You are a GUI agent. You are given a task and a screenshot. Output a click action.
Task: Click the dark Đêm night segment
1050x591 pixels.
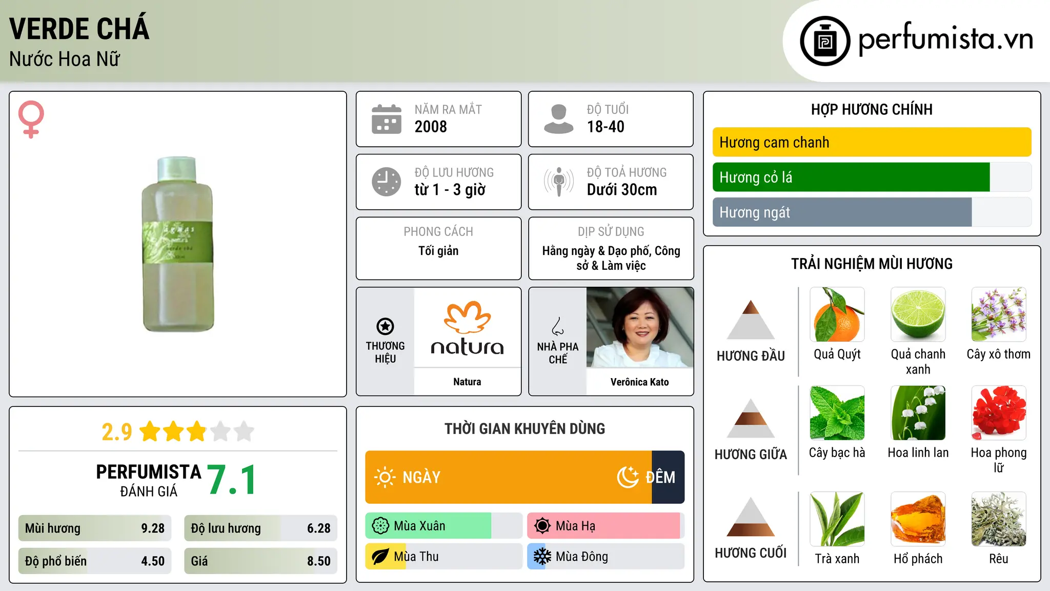coord(668,477)
